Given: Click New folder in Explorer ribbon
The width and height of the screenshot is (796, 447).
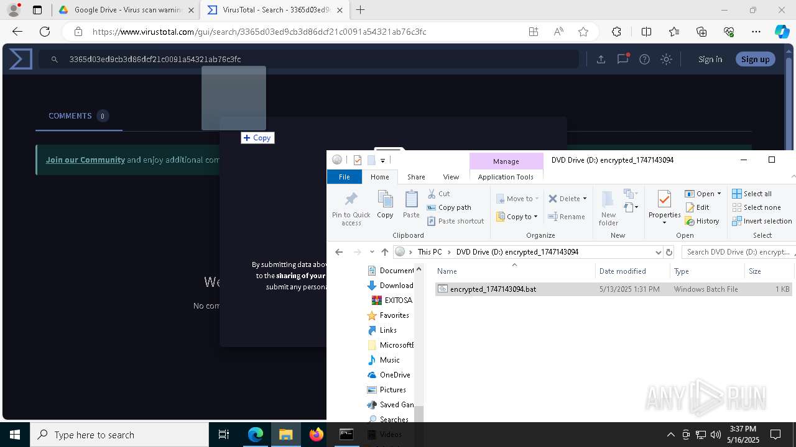Looking at the screenshot, I should [608, 209].
